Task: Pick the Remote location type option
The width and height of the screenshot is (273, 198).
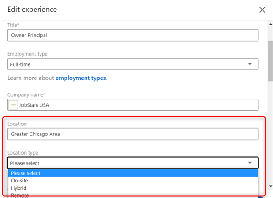Action: coord(20,195)
